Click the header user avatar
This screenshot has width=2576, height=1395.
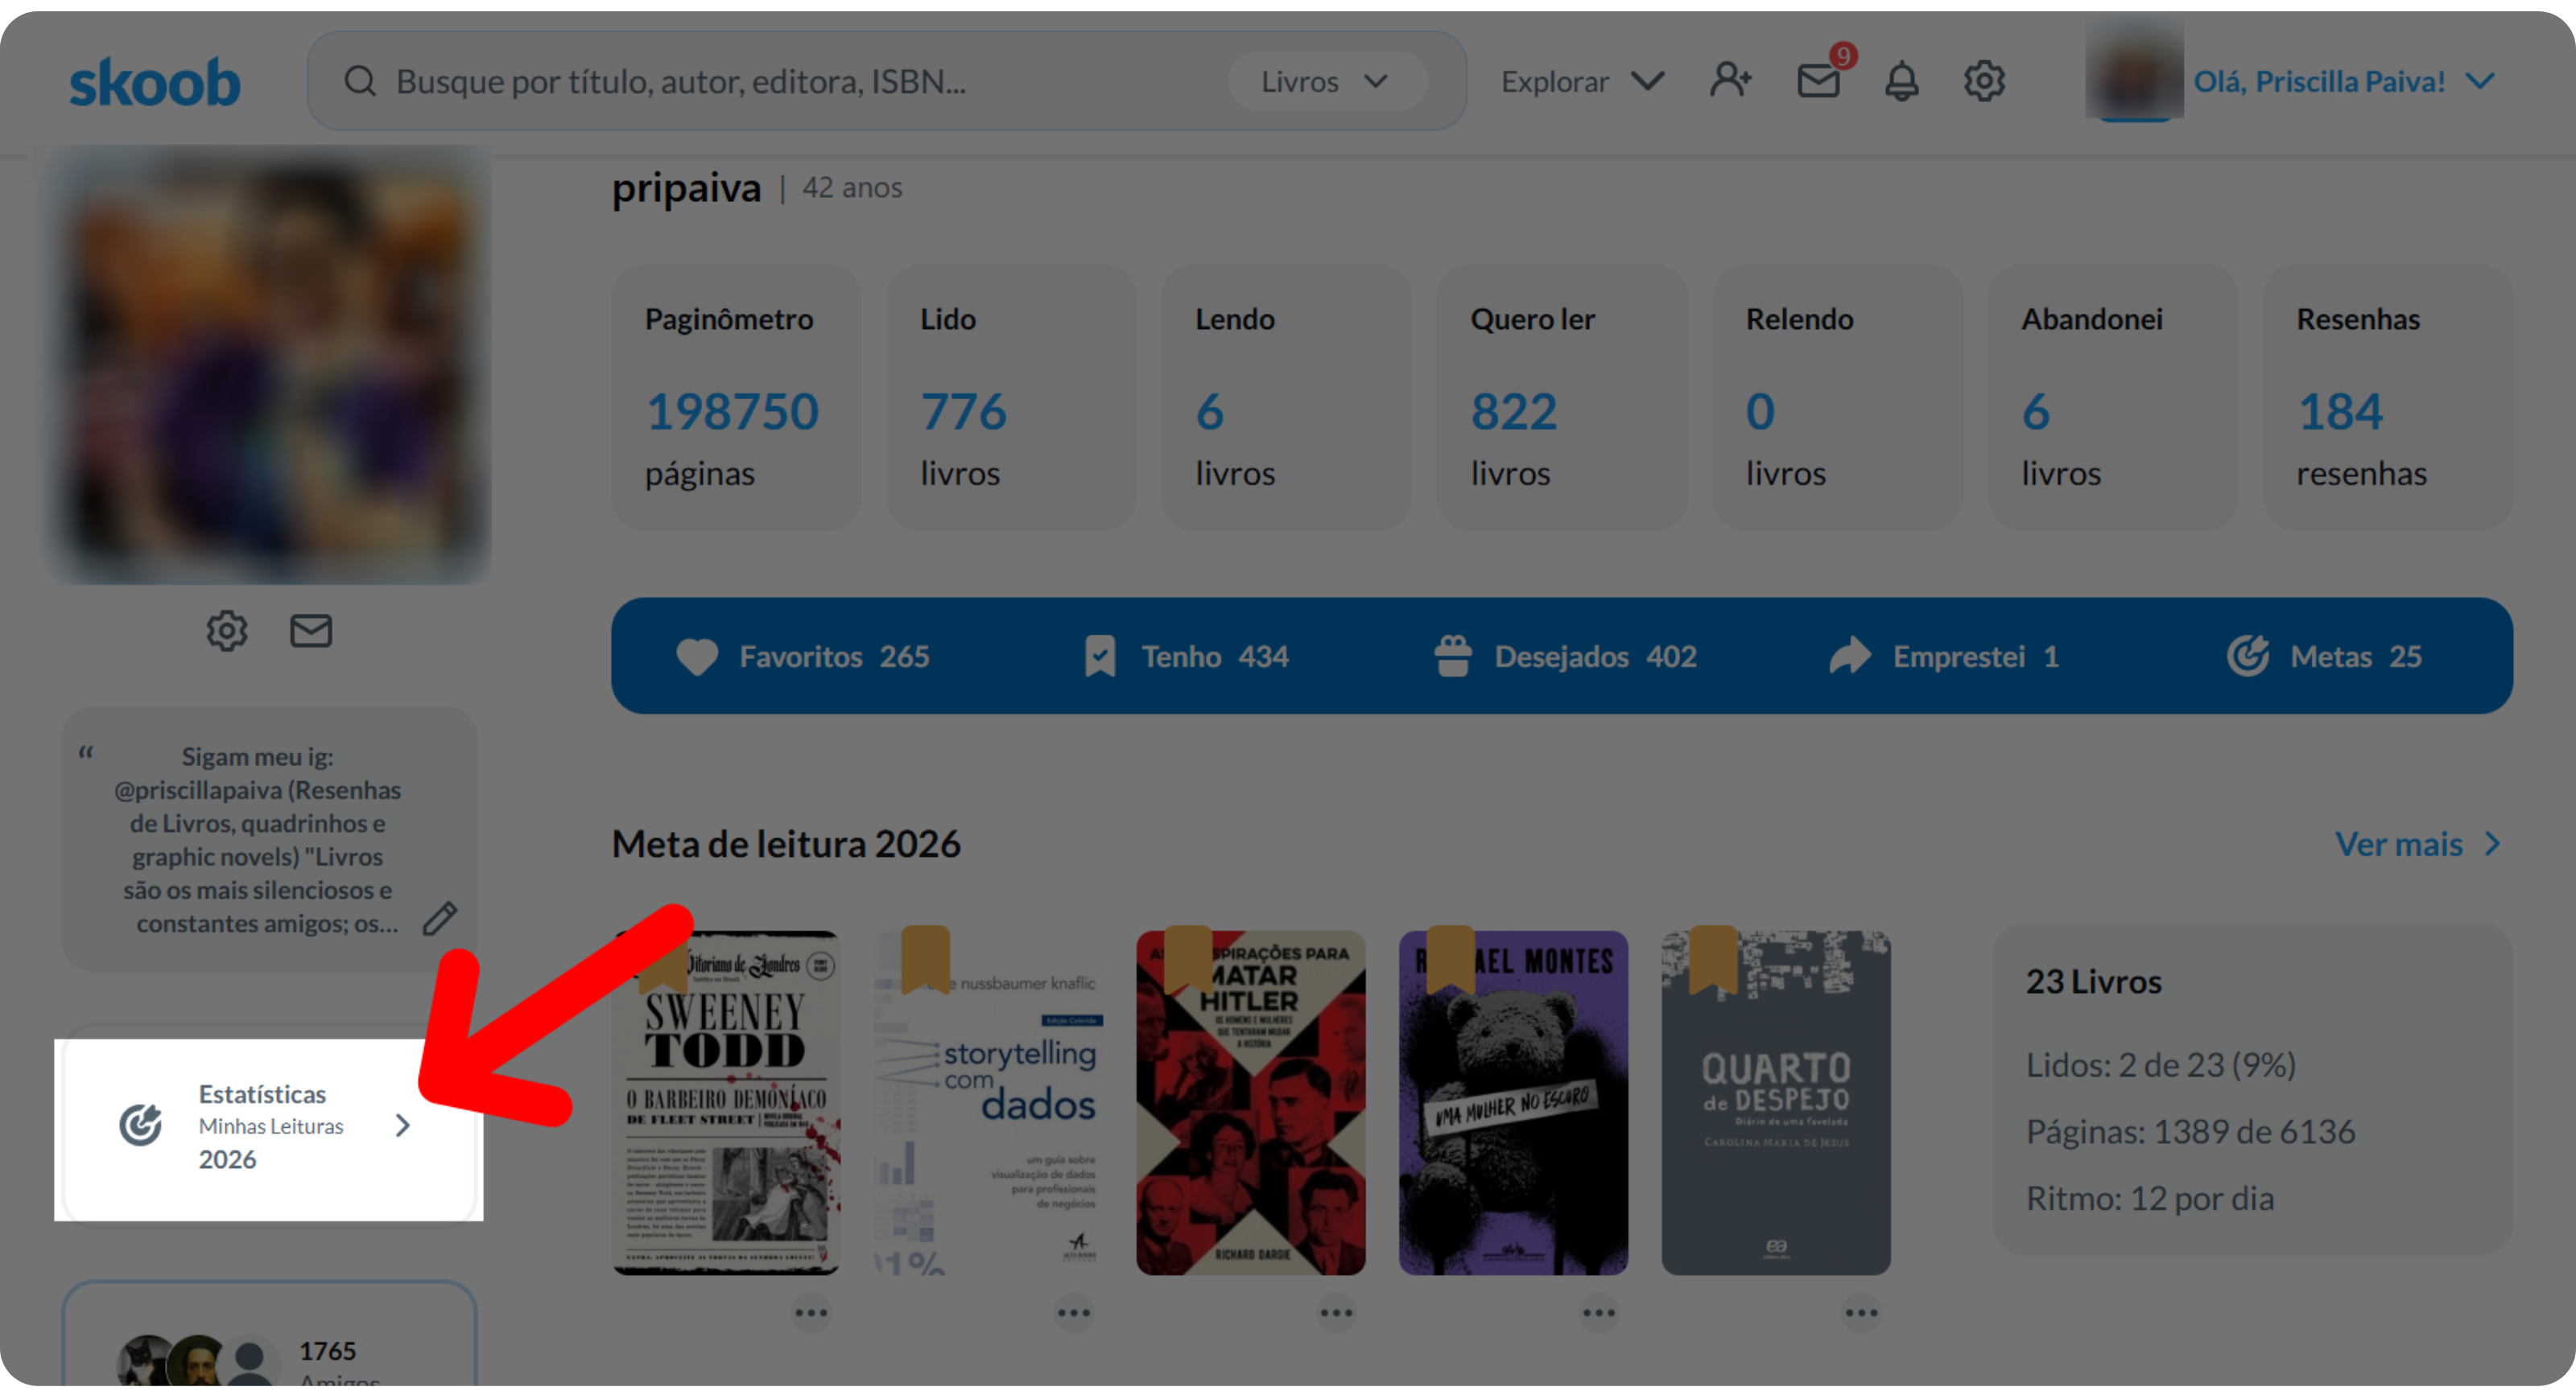[x=2134, y=72]
